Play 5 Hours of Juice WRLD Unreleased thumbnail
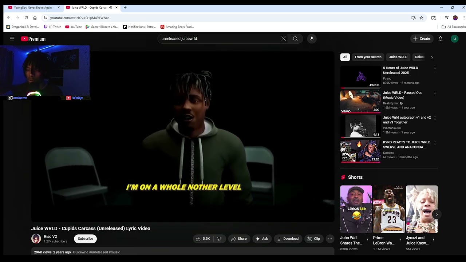This screenshot has height=262, width=466. point(360,77)
